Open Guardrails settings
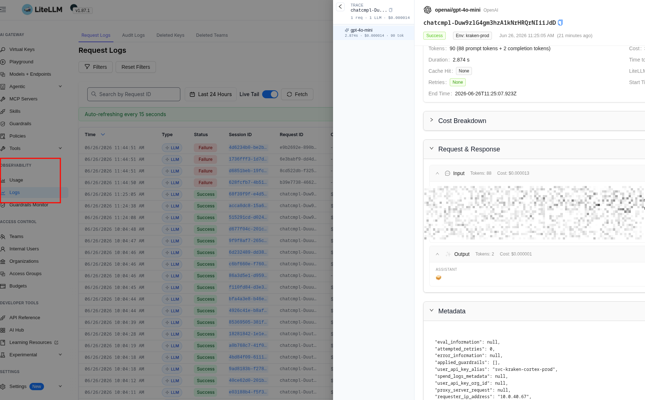Image resolution: width=645 pixels, height=400 pixels. coord(20,124)
